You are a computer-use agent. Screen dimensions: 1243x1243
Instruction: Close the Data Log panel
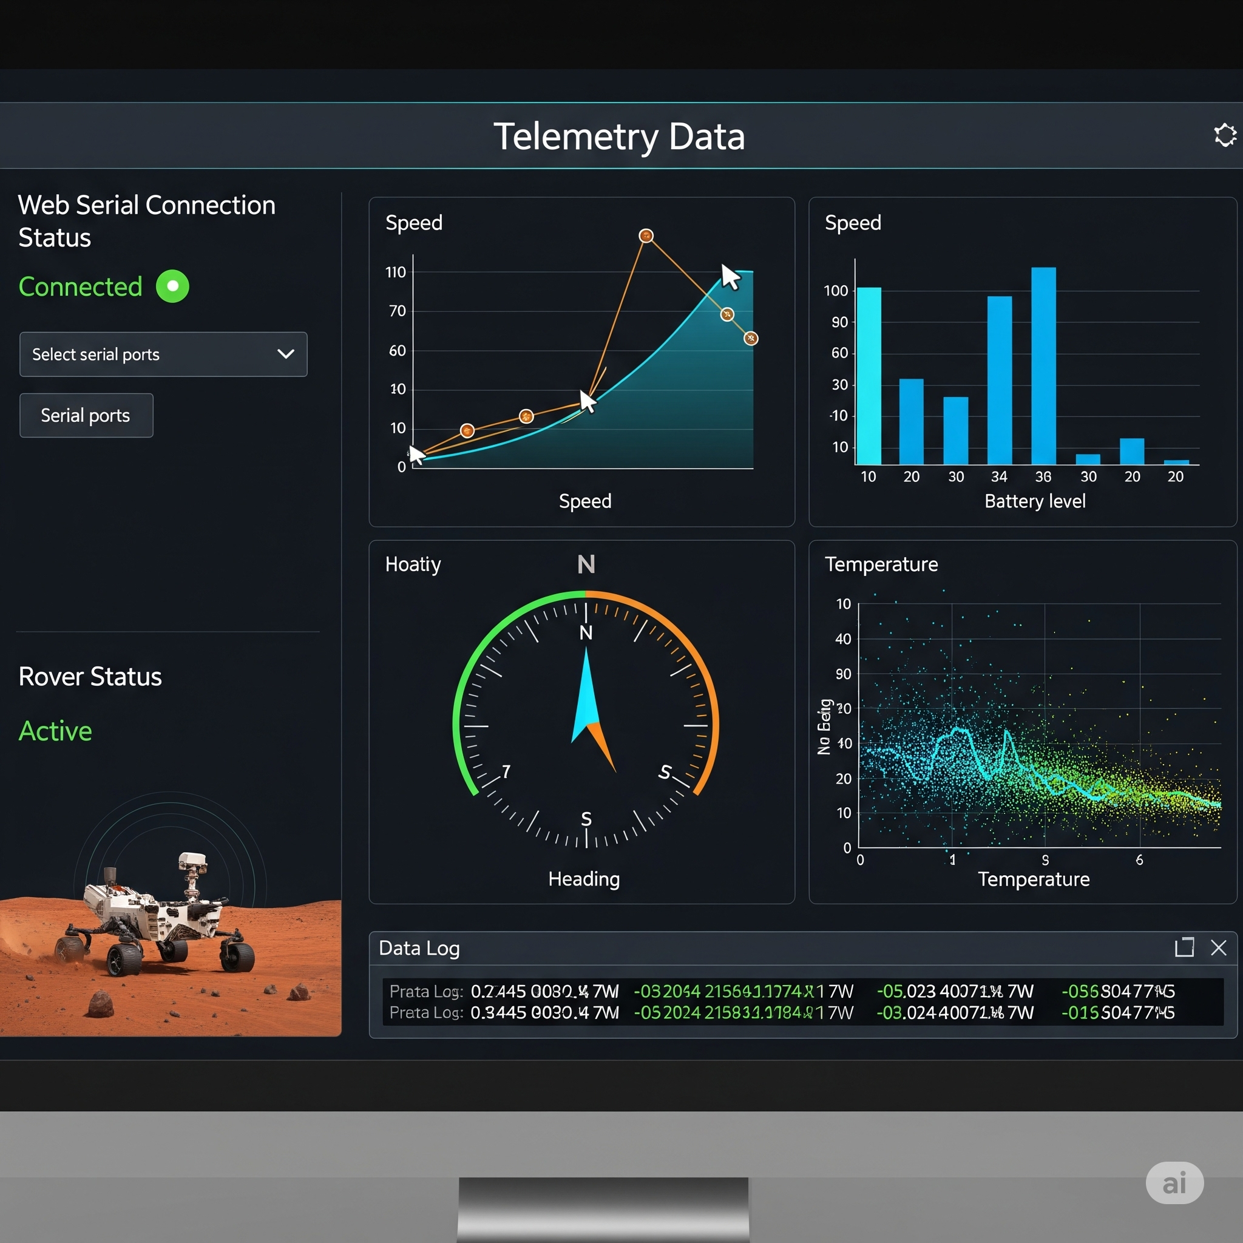pos(1220,947)
